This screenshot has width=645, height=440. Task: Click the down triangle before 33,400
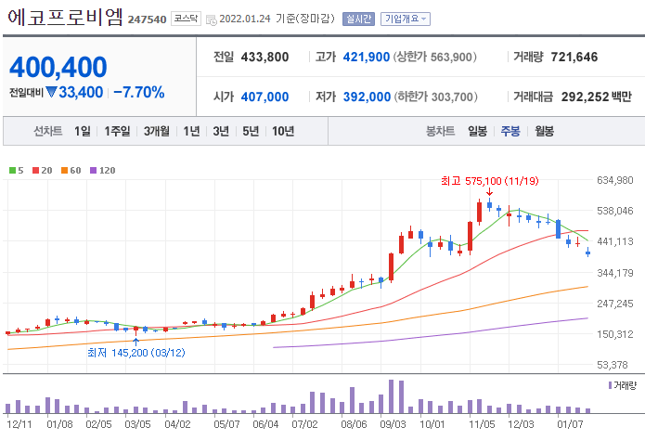pyautogui.click(x=51, y=92)
